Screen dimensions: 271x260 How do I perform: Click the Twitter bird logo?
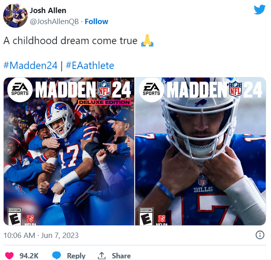(260, 10)
